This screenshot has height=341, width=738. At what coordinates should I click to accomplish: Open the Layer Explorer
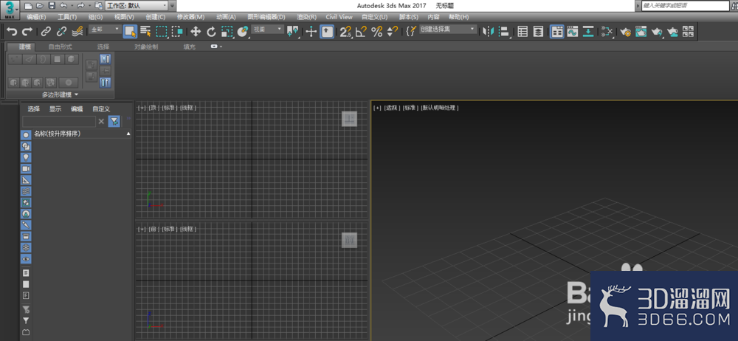tap(539, 32)
